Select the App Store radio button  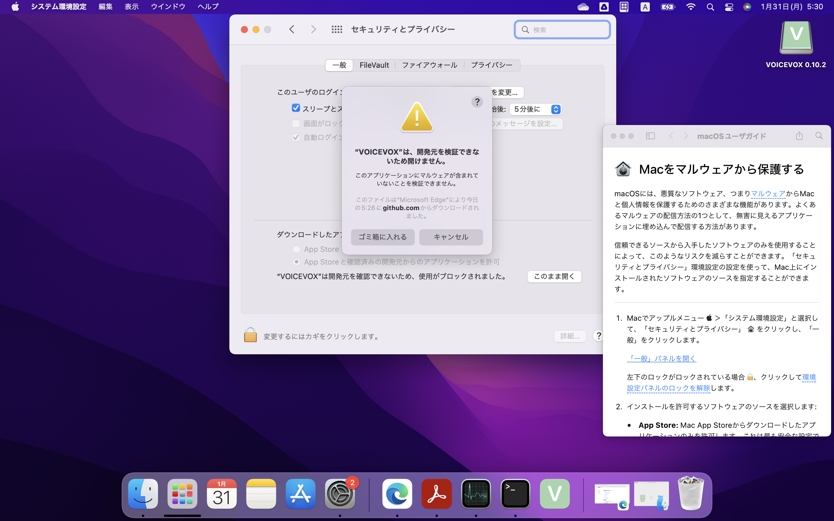click(296, 249)
